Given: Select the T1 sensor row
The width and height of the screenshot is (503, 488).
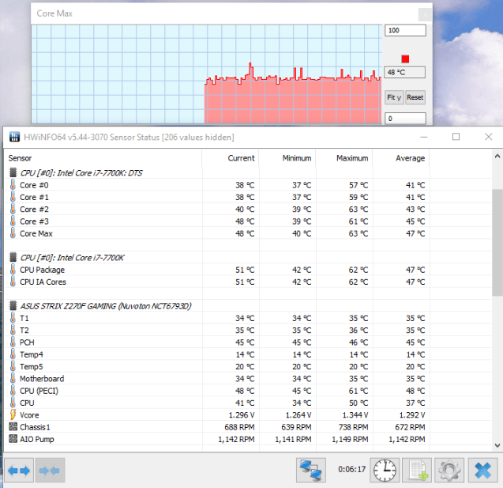Looking at the screenshot, I should [248, 318].
